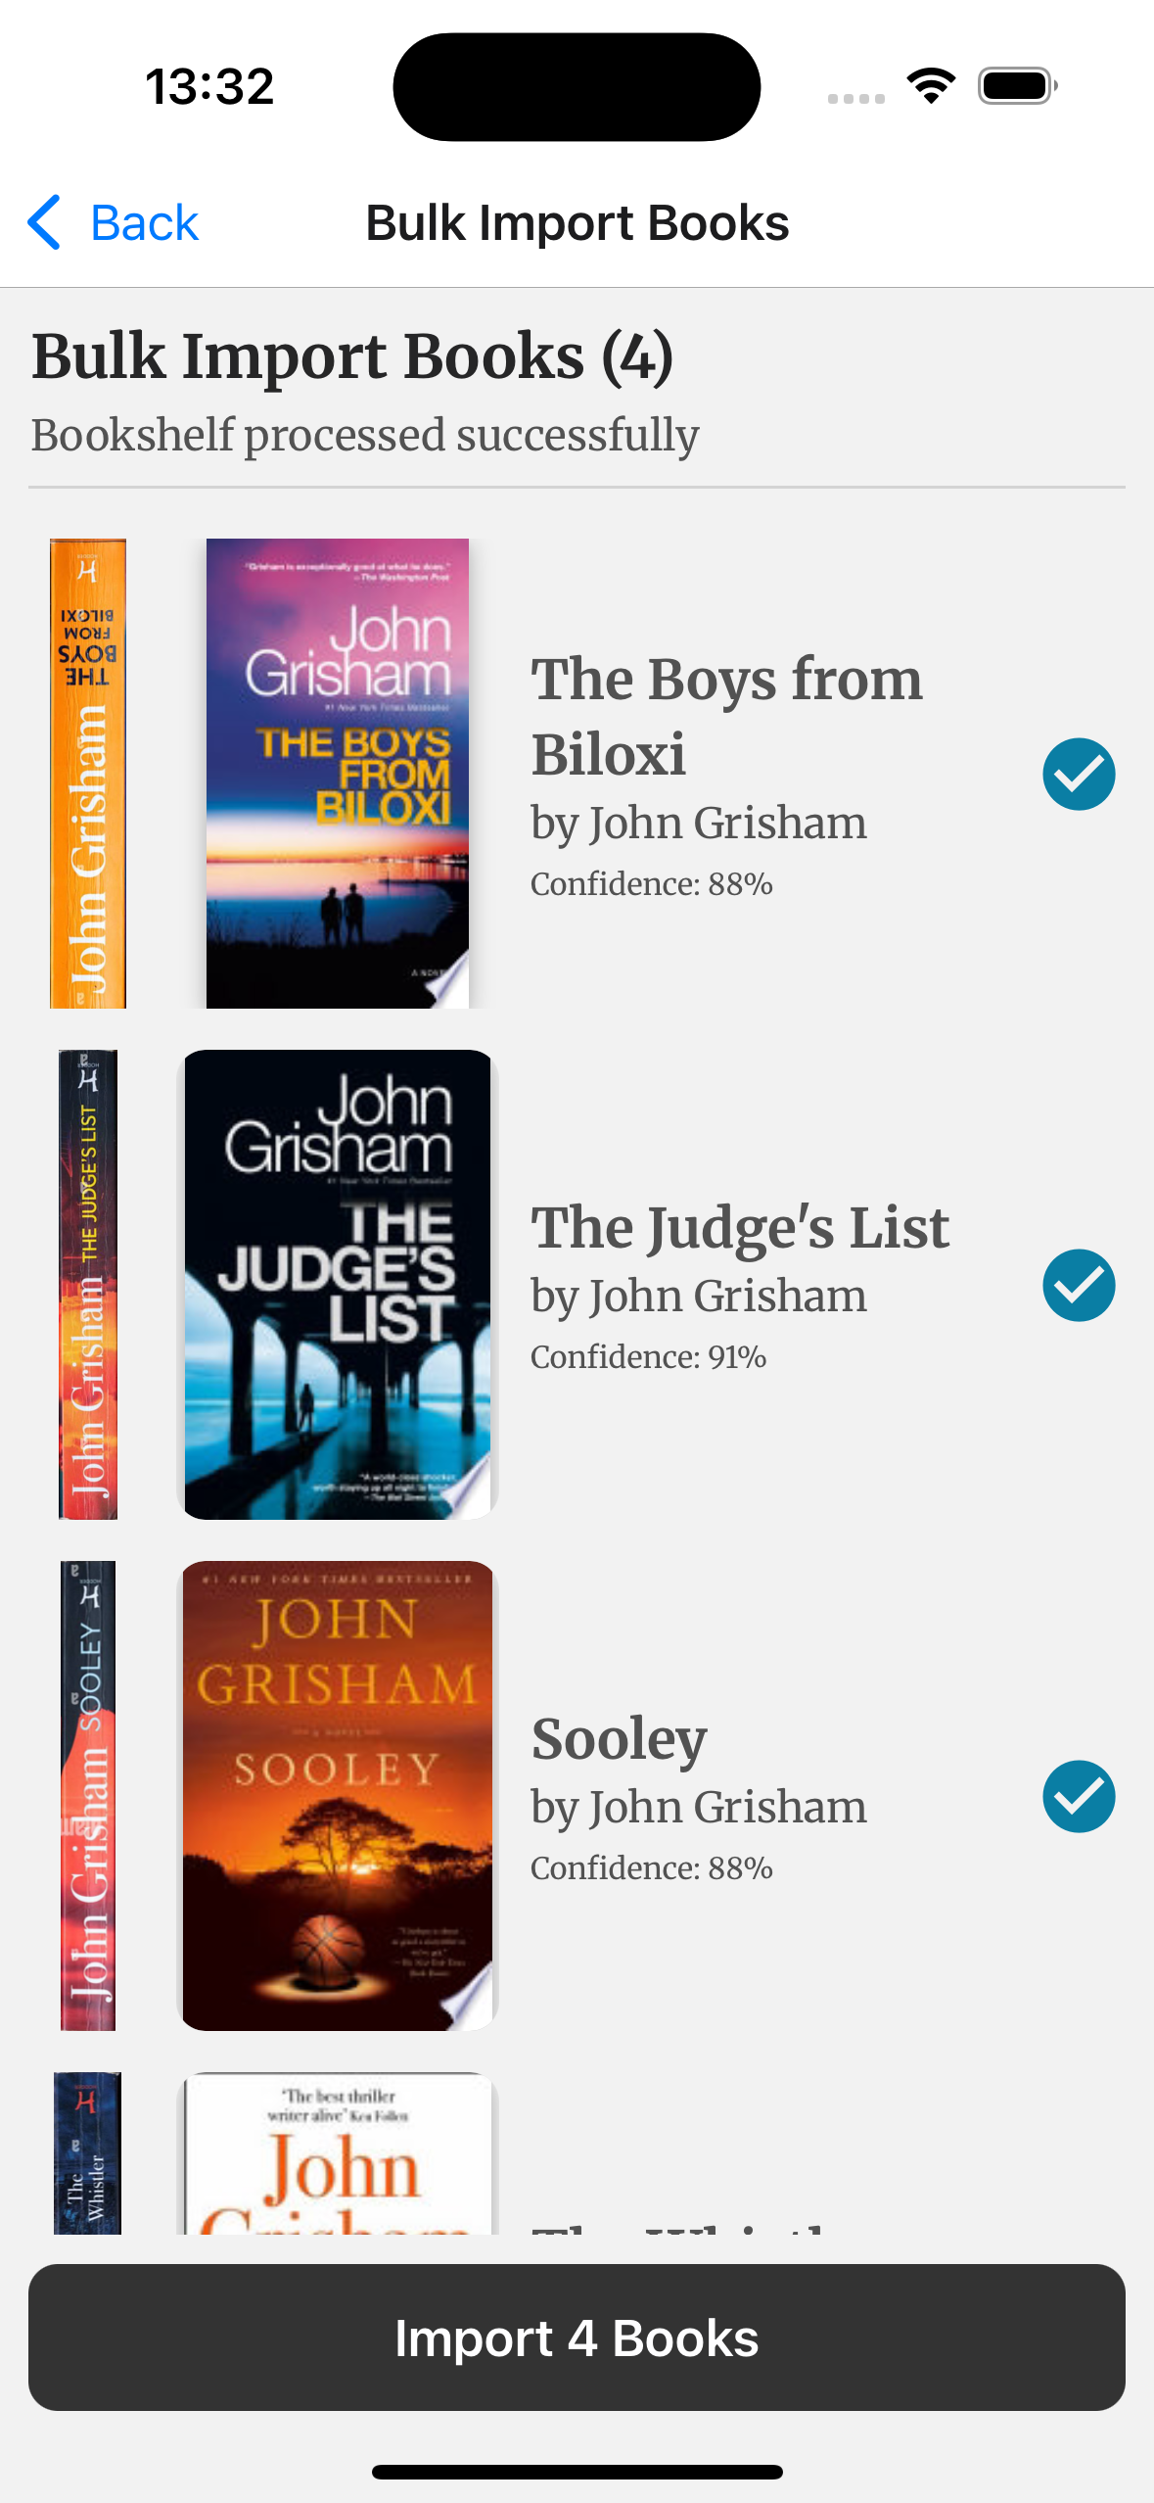Image resolution: width=1154 pixels, height=2503 pixels.
Task: Toggle the Sooley book checkmark
Action: 1078,1796
